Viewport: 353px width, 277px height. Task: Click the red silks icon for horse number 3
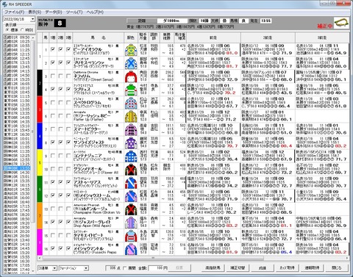coord(131,76)
